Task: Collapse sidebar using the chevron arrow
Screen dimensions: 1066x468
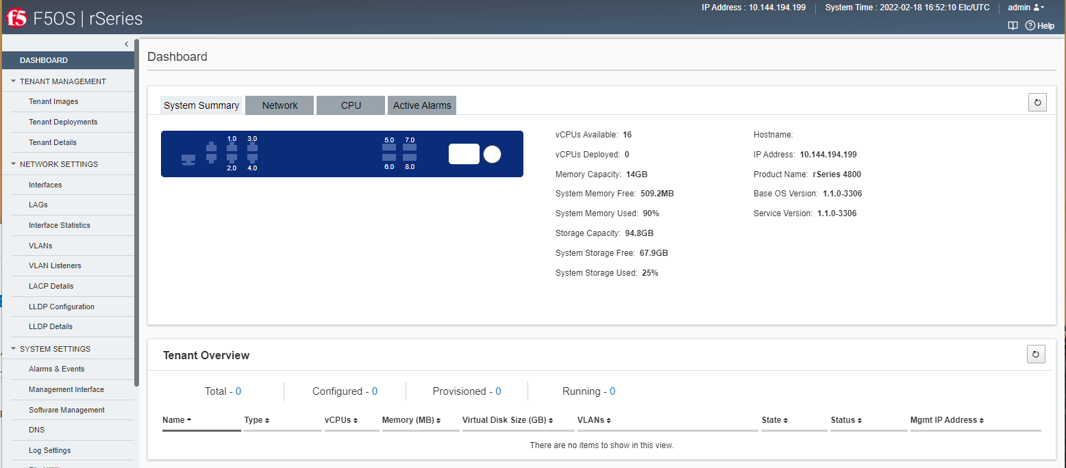Action: coord(126,44)
